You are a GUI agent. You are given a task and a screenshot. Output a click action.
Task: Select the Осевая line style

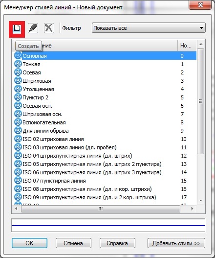click(x=105, y=72)
